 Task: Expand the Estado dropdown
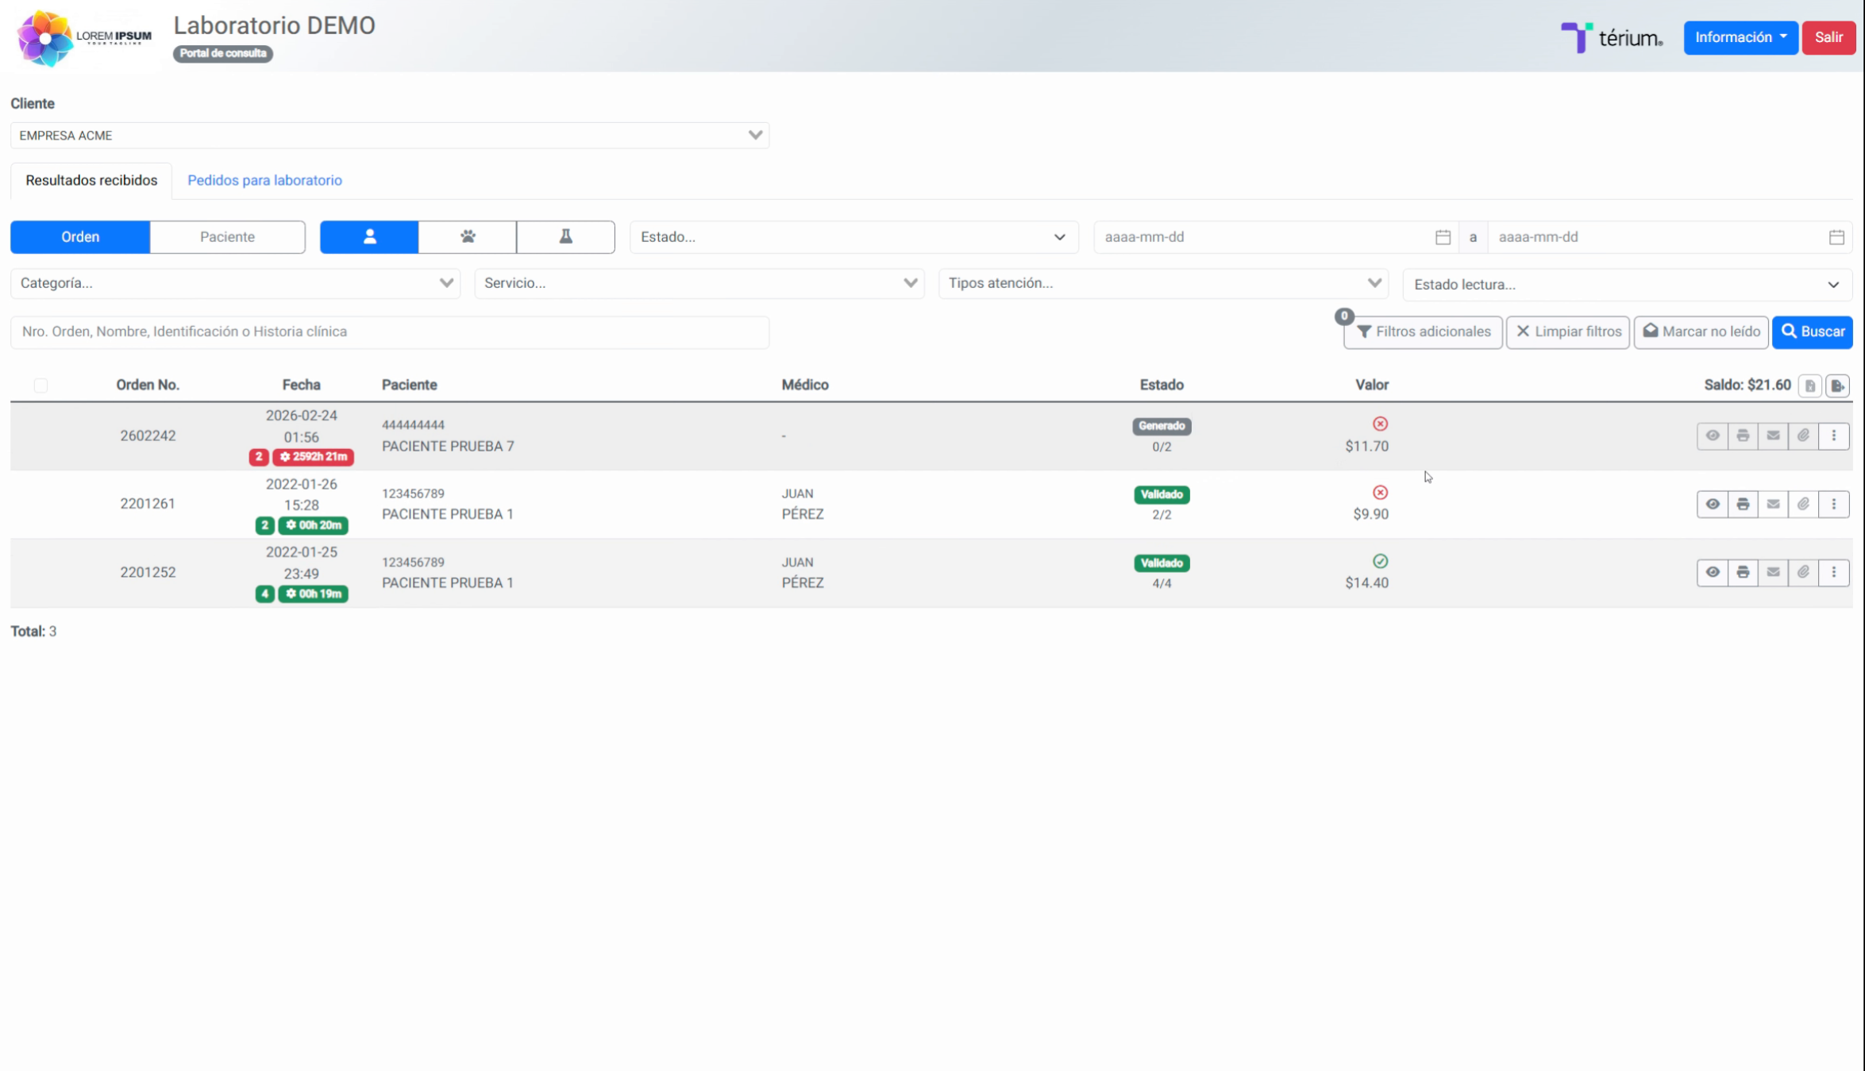click(854, 237)
